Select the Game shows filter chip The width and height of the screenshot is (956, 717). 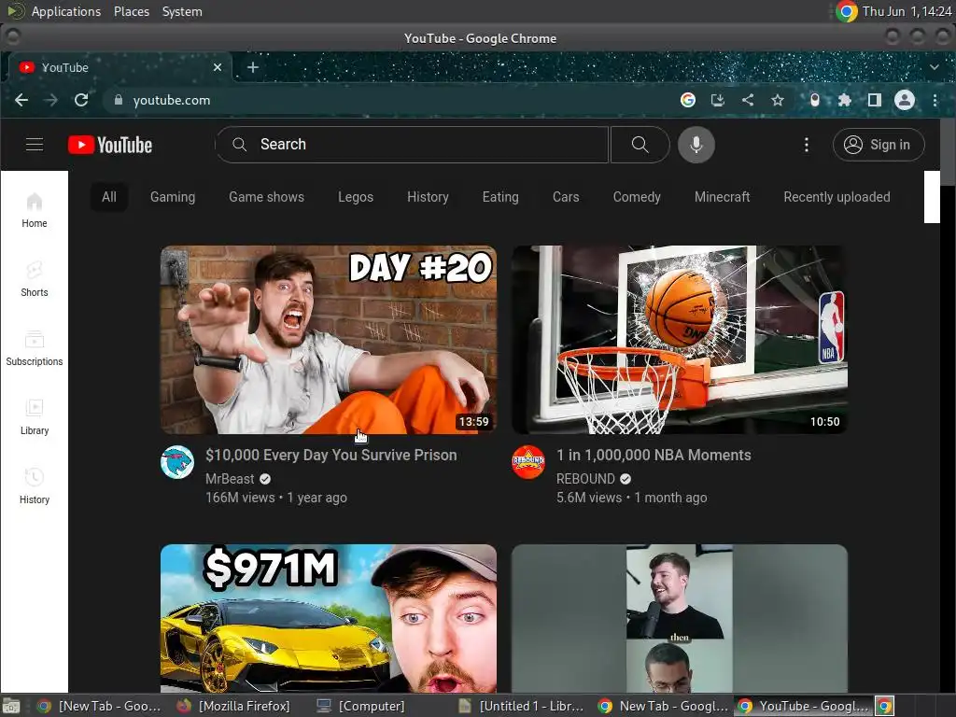pos(266,197)
